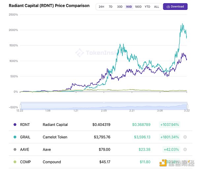Screen dimensions: 198x170
Task: Show year-to-date (YTD) price data
Action: click(x=148, y=7)
